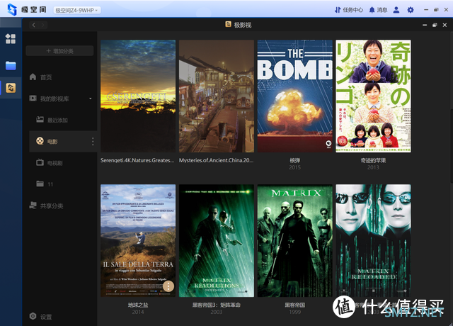The image size is (453, 326).
Task: Open 任务中心 task center
Action: (x=349, y=10)
